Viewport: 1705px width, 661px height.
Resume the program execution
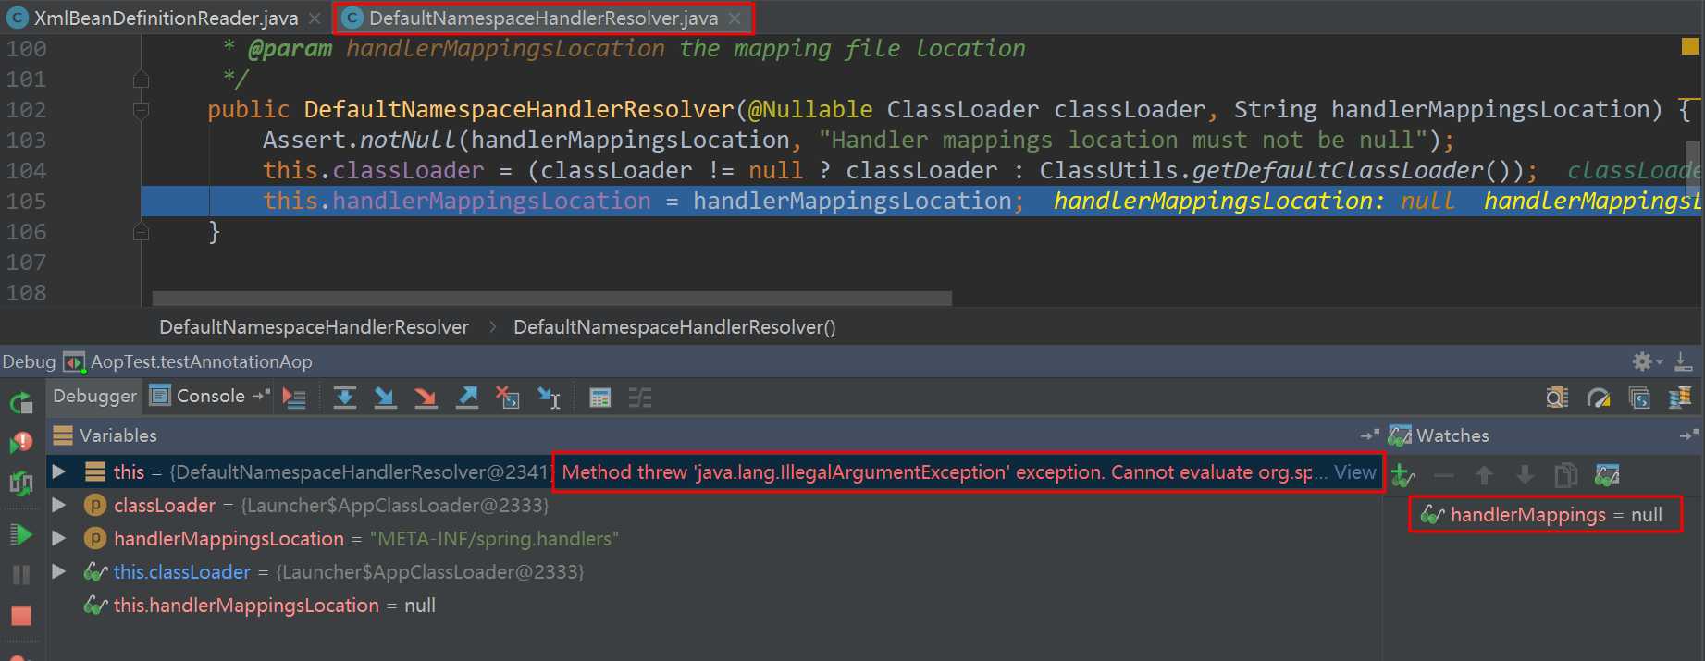(x=20, y=534)
